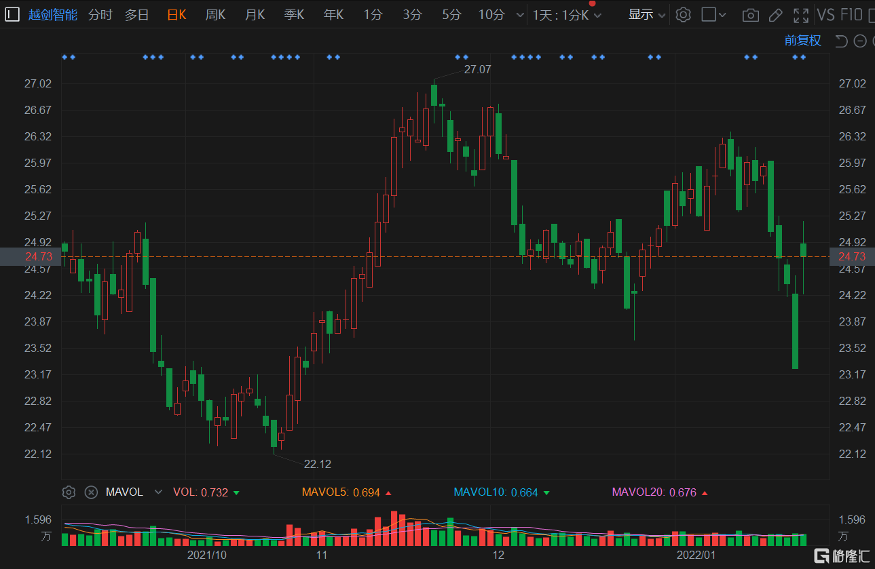Viewport: 875px width, 569px height.
Task: Click the MAVOL10: 0.664 label
Action: (496, 492)
